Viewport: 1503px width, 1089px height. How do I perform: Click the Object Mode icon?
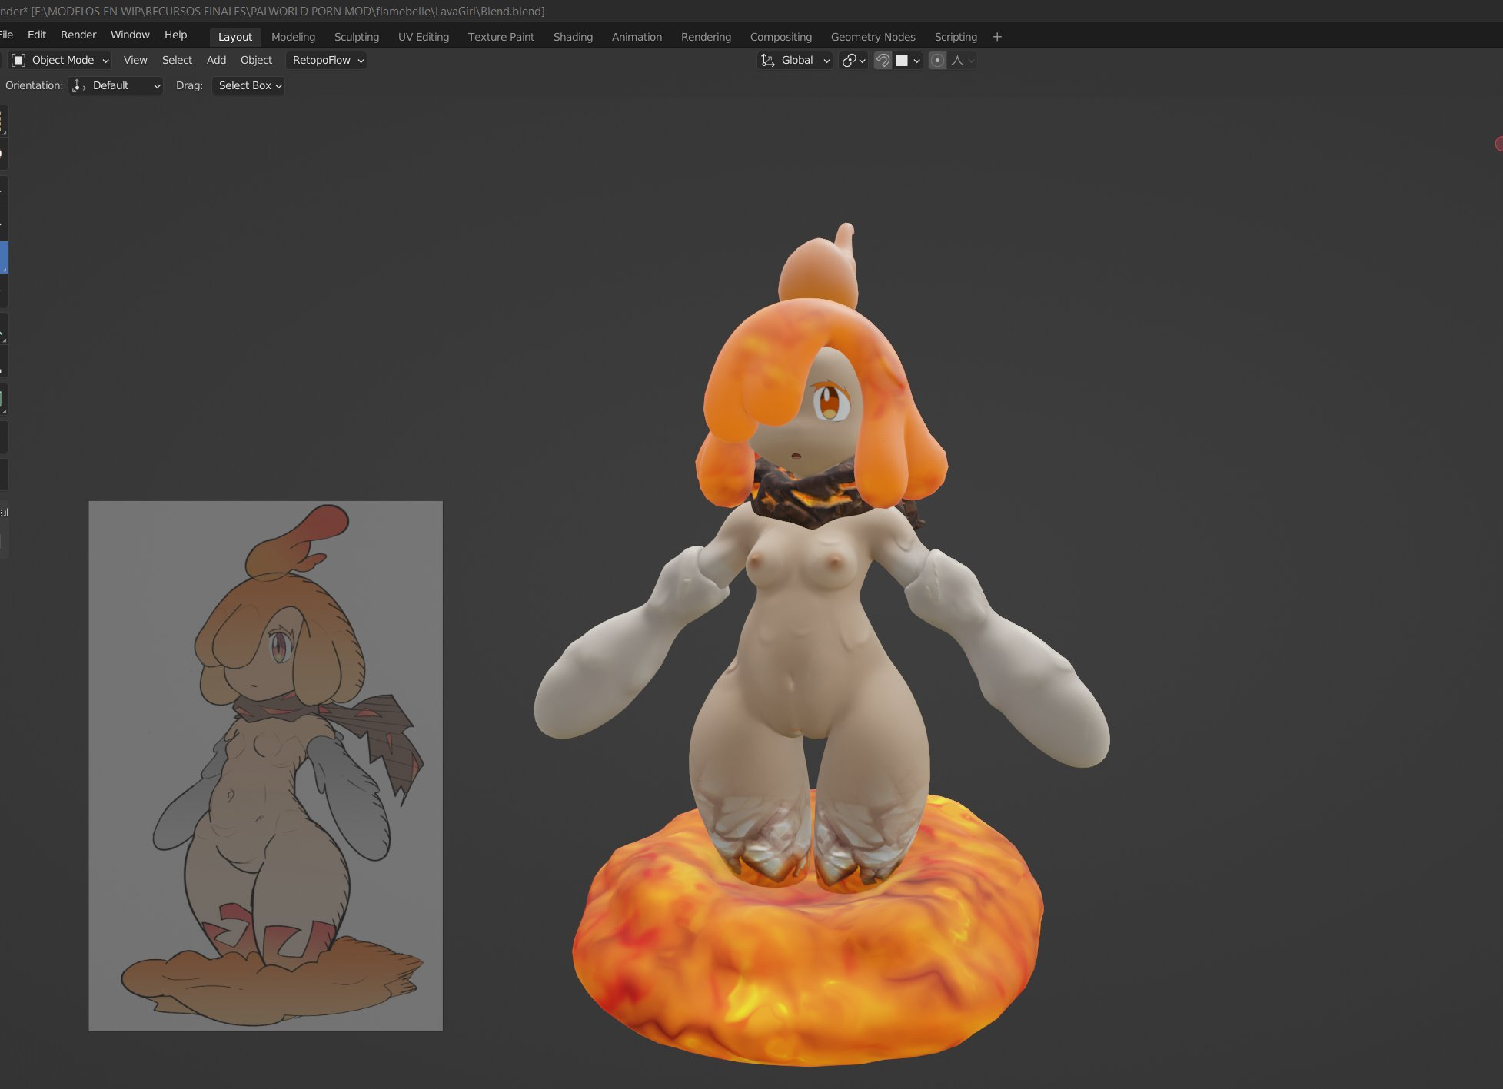[x=19, y=61]
